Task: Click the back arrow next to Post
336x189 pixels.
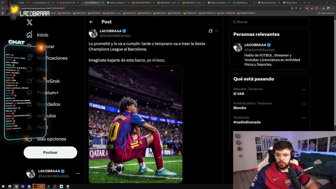Action: click(x=91, y=22)
